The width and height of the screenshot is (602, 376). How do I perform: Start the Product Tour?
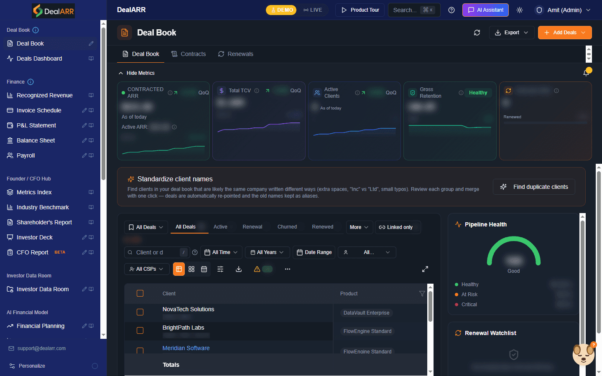click(x=360, y=10)
